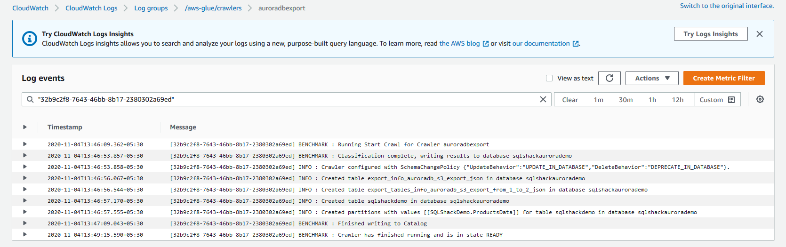Expand the Crawler state READY log row
This screenshot has width=786, height=247.
[25, 234]
